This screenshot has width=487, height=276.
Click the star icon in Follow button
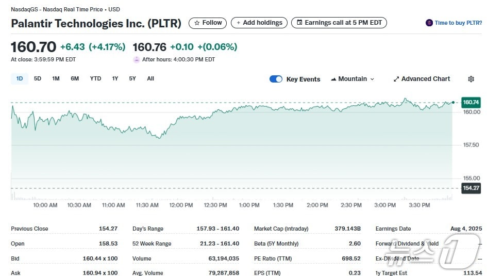pos(197,23)
